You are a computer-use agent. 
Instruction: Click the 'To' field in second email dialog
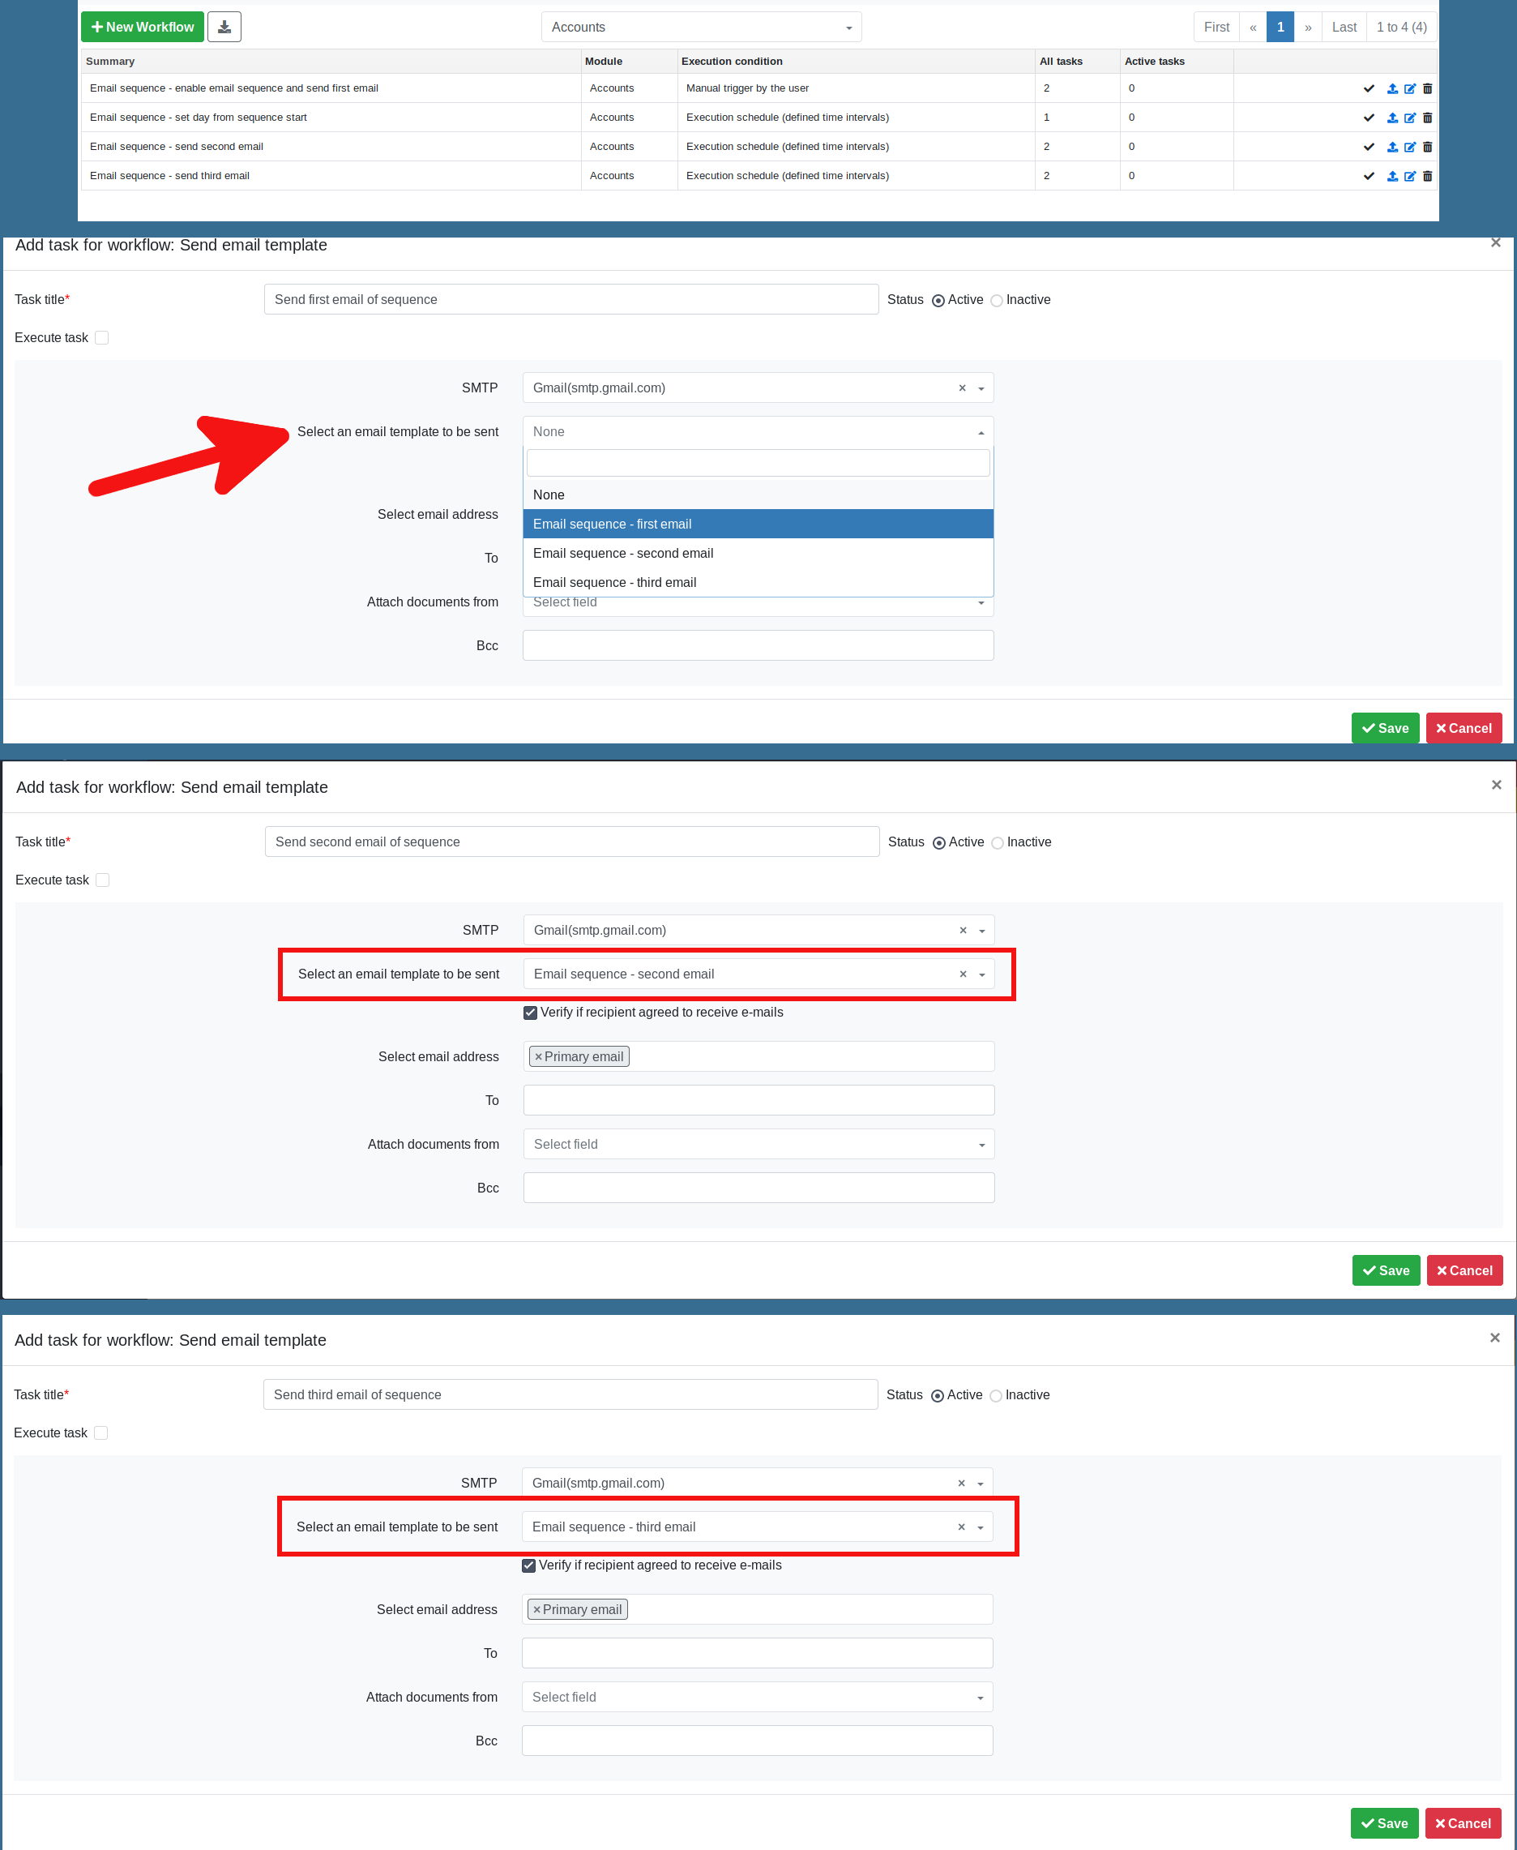[x=758, y=1100]
